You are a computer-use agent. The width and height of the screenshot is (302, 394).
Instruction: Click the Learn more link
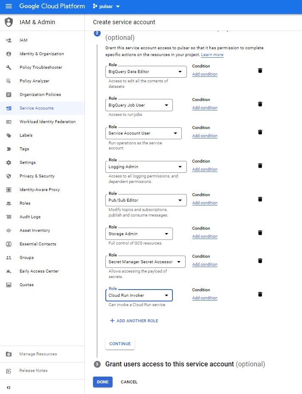click(212, 54)
